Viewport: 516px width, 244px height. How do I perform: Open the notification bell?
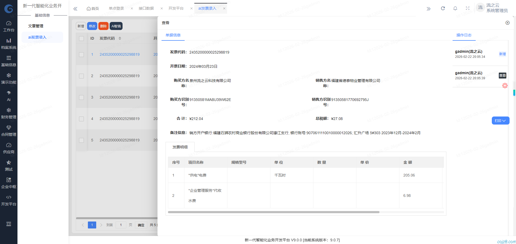tap(455, 8)
